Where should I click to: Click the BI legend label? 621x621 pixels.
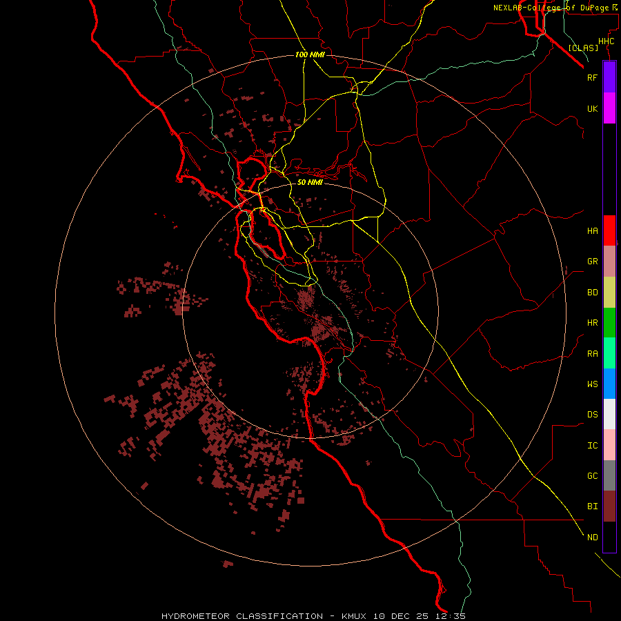coord(592,506)
